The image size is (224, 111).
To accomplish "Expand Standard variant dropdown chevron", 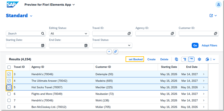I will [31, 16].
